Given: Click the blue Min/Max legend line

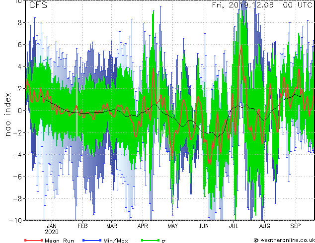Looking at the screenshot, I should pyautogui.click(x=92, y=240).
